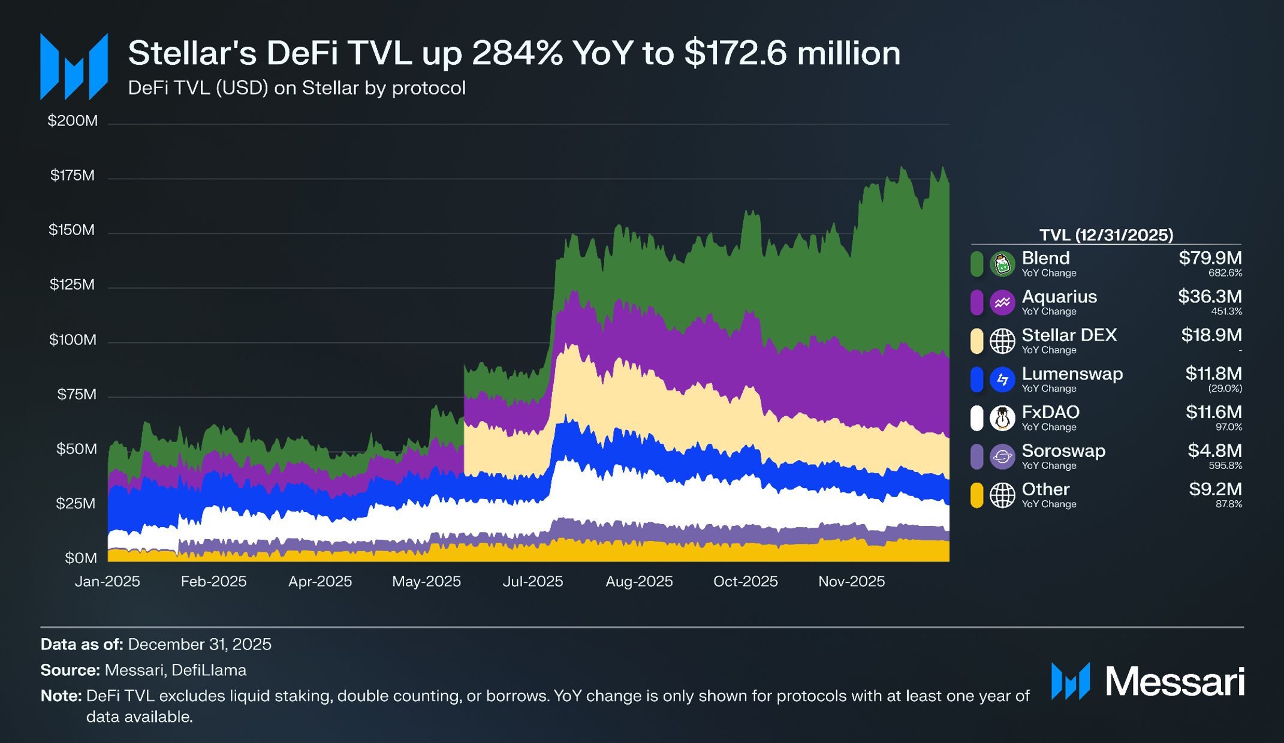The image size is (1284, 743).
Task: Click the chart title about Stellar's DeFi TVL
Action: (x=514, y=53)
